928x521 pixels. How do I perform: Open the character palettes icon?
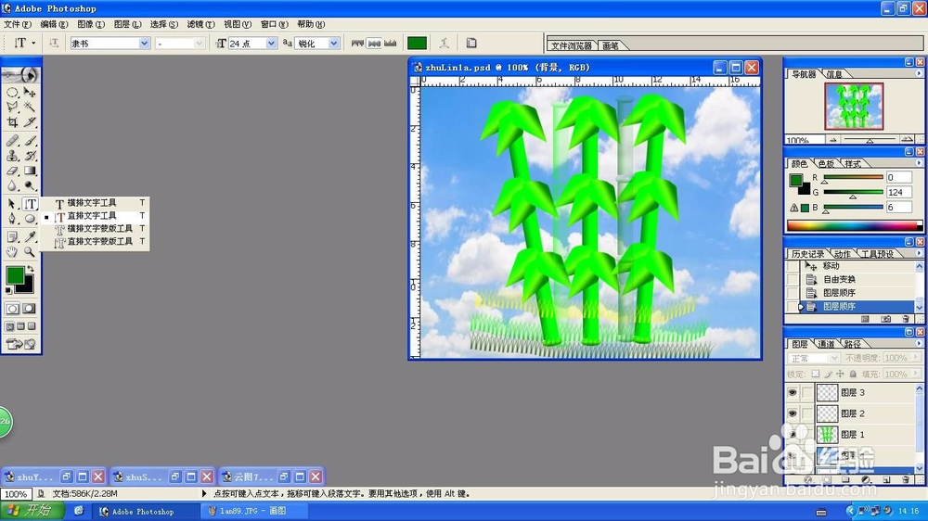pyautogui.click(x=471, y=43)
